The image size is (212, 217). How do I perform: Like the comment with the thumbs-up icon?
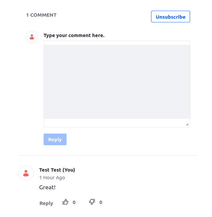point(65,202)
